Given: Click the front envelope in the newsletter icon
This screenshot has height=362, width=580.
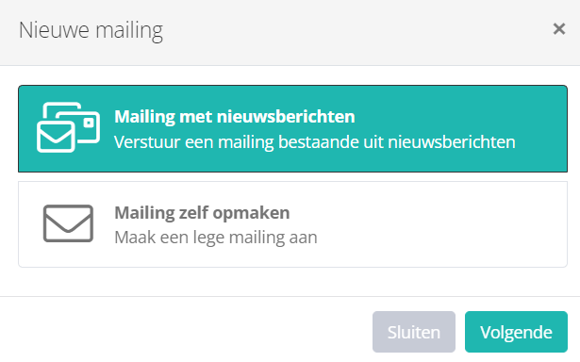Looking at the screenshot, I should (x=56, y=137).
